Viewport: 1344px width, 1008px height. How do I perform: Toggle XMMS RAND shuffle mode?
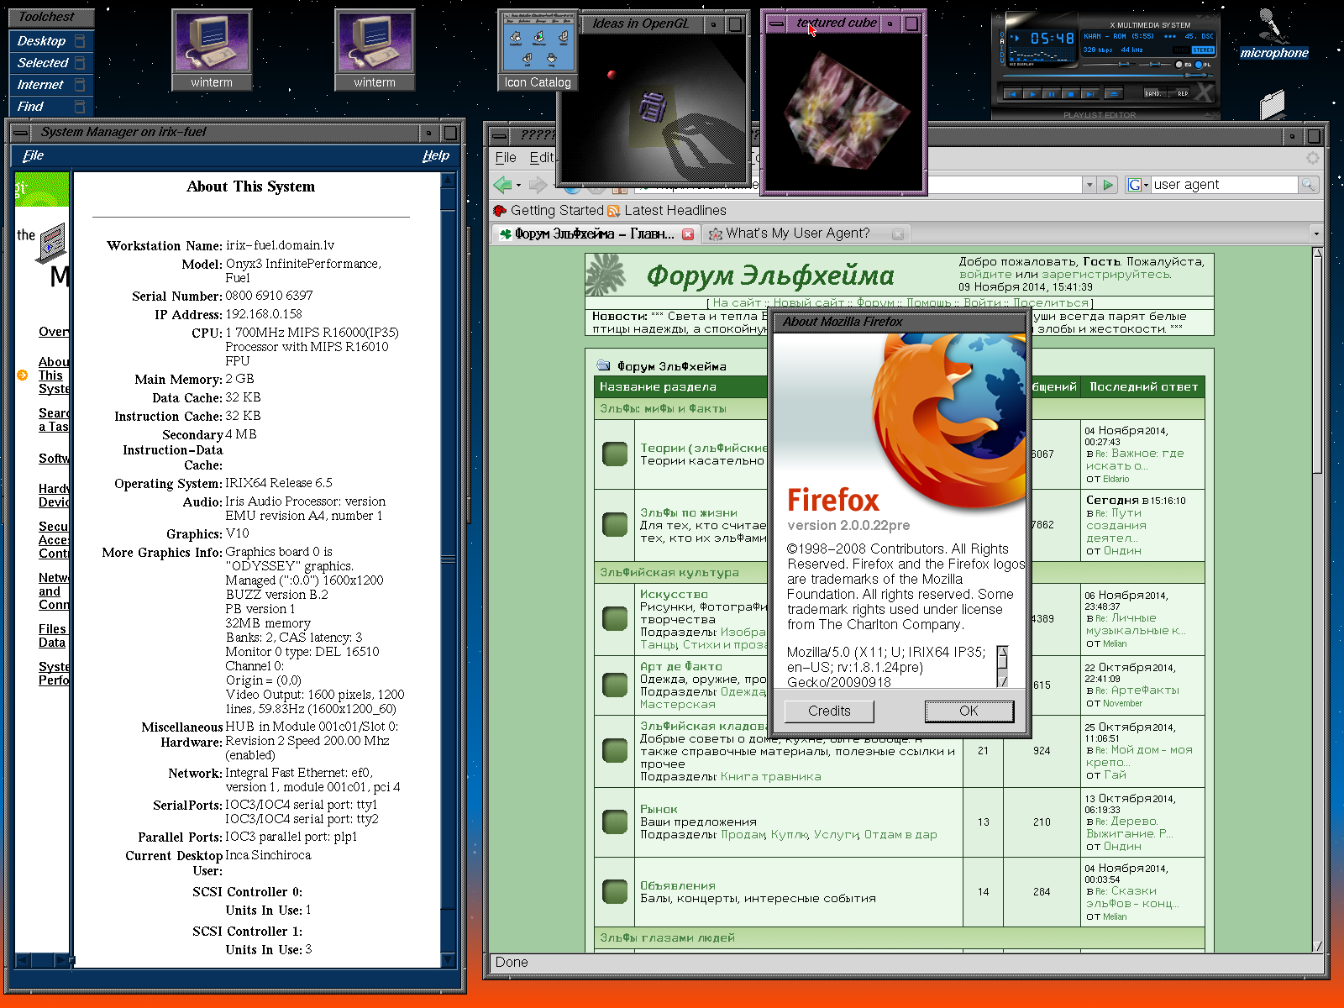[x=1155, y=92]
